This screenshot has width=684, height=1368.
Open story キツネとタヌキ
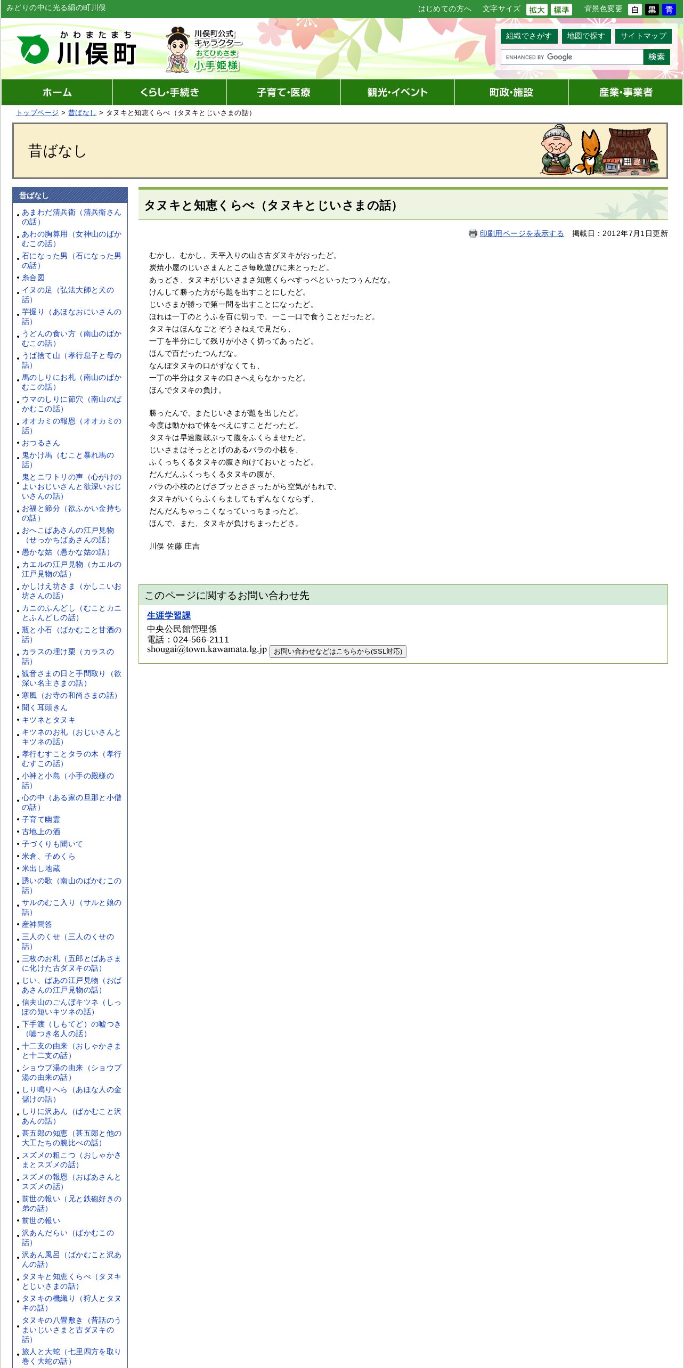[48, 720]
